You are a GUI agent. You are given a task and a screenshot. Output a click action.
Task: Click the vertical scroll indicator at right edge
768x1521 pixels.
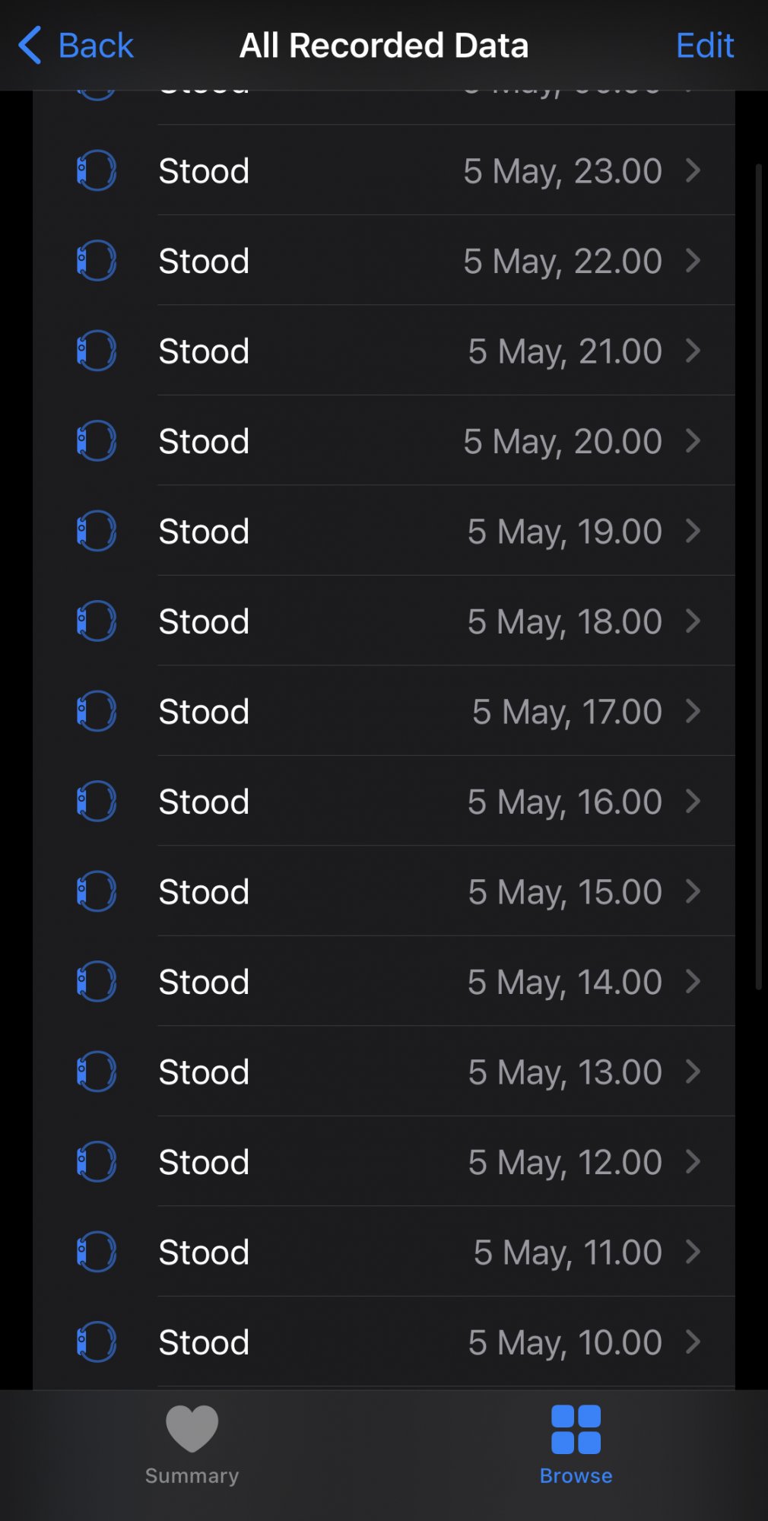tap(758, 576)
